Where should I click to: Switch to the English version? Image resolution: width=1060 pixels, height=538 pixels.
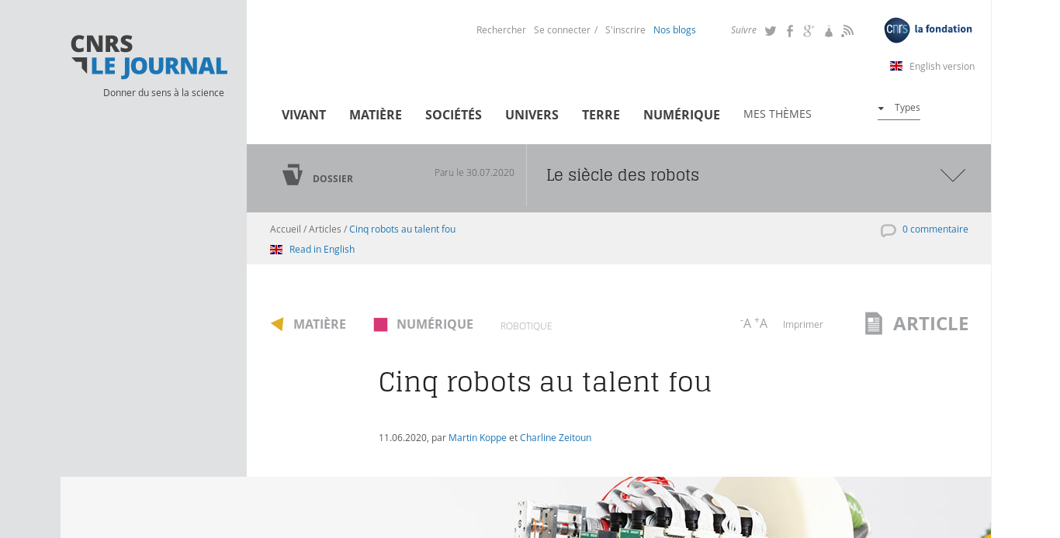tap(942, 67)
